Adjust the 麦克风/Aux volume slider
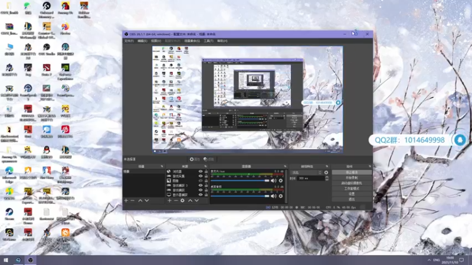Screen dimensions: 472x265 [240, 181]
